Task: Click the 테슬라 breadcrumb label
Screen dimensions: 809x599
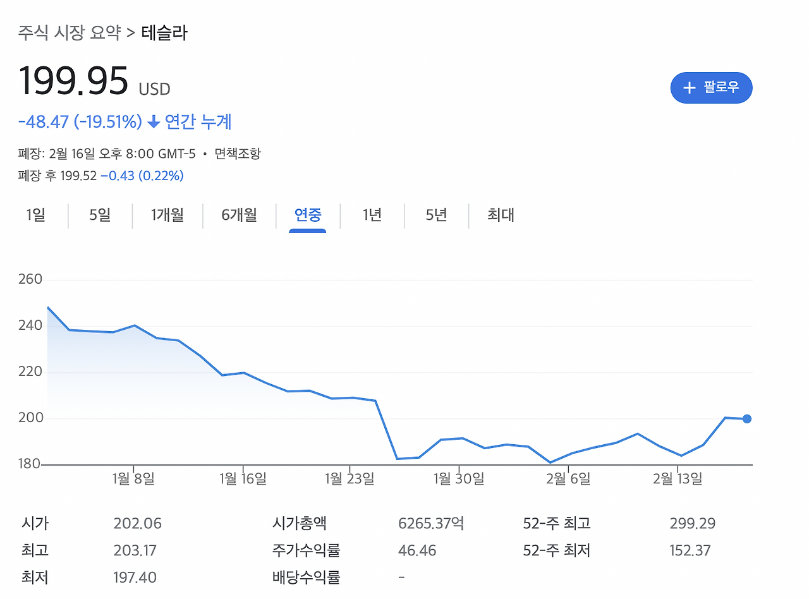Action: point(164,30)
